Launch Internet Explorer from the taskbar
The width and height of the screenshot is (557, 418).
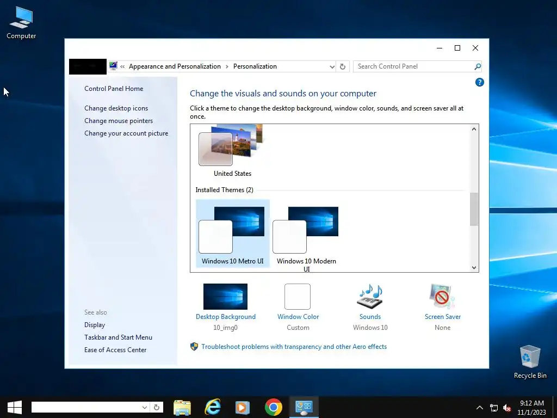[x=213, y=407]
